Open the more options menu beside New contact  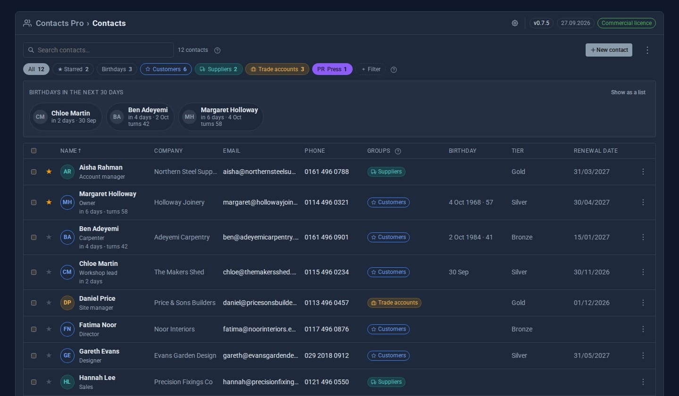pos(647,50)
